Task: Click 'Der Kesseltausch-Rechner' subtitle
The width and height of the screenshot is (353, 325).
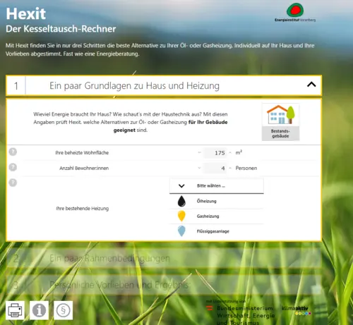Action: pyautogui.click(x=61, y=29)
